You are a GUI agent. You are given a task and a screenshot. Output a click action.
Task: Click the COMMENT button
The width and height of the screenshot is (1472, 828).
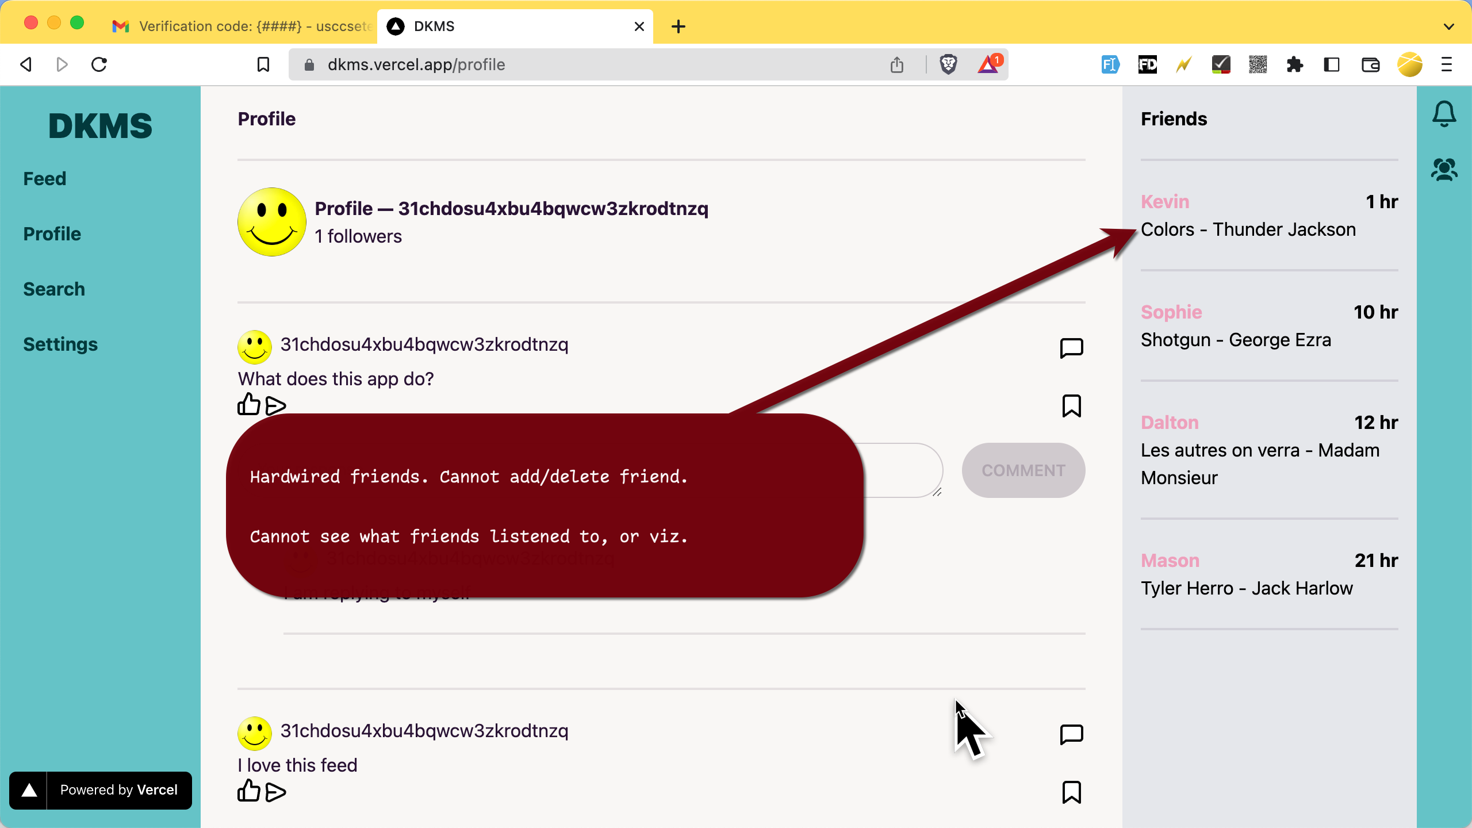(1023, 470)
